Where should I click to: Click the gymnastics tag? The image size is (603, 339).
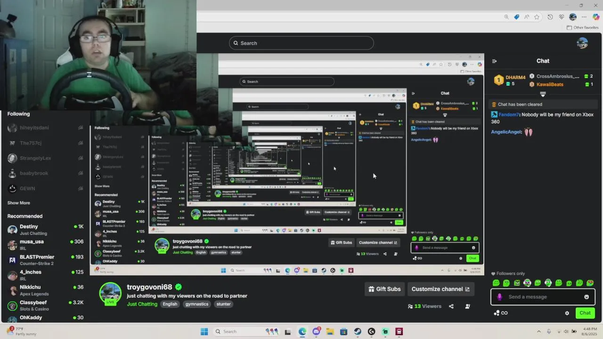point(196,304)
